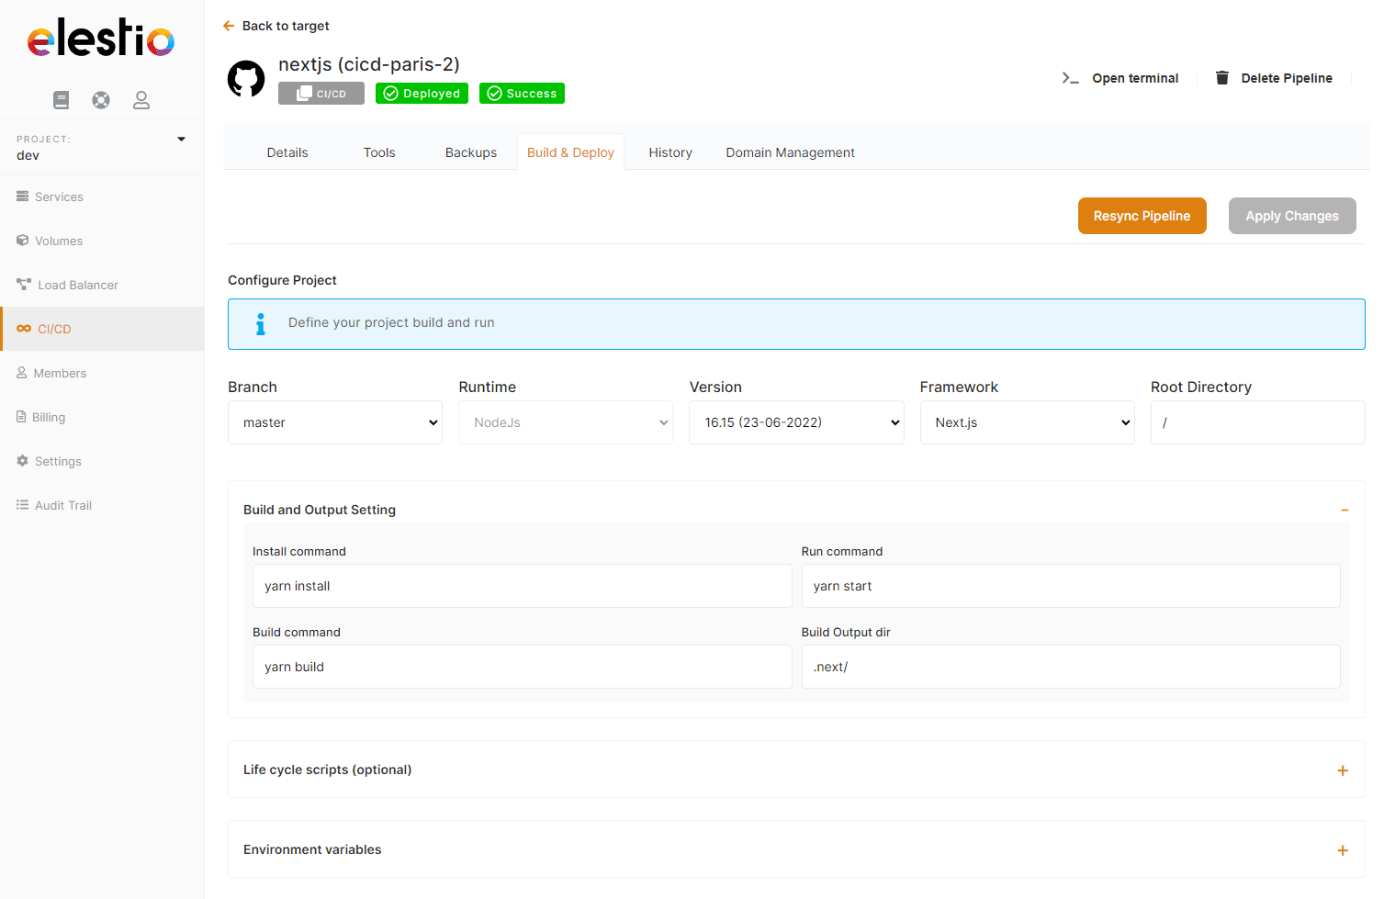The image size is (1384, 899).
Task: Open terminal for the nextjs pipeline
Action: [x=1121, y=78]
